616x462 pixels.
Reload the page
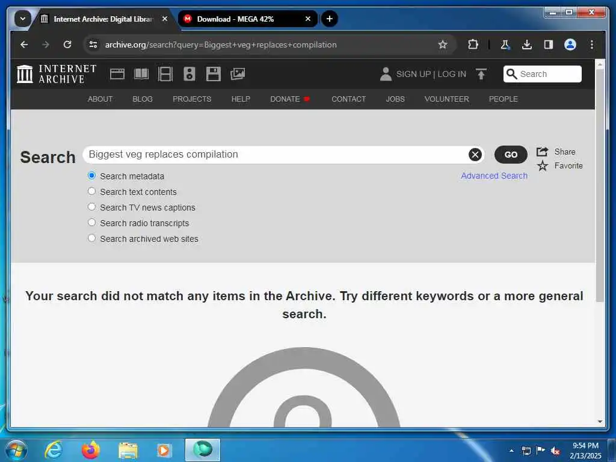coord(67,45)
